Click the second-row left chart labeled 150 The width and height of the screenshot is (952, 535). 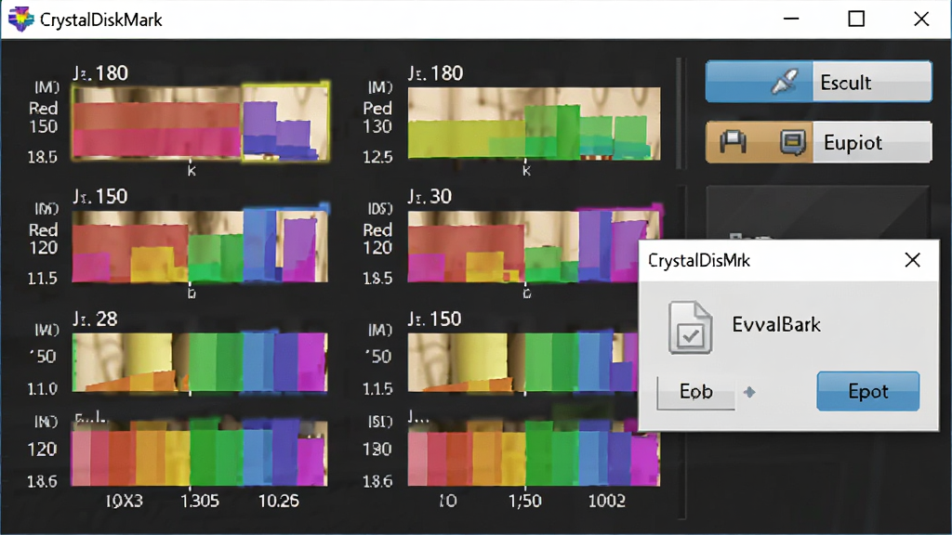point(200,245)
